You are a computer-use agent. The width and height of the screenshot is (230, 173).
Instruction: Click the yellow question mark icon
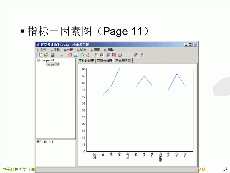coord(142,55)
